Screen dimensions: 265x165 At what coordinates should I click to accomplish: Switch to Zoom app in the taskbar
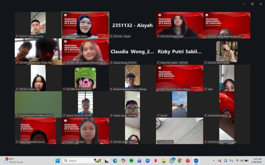coord(196,161)
